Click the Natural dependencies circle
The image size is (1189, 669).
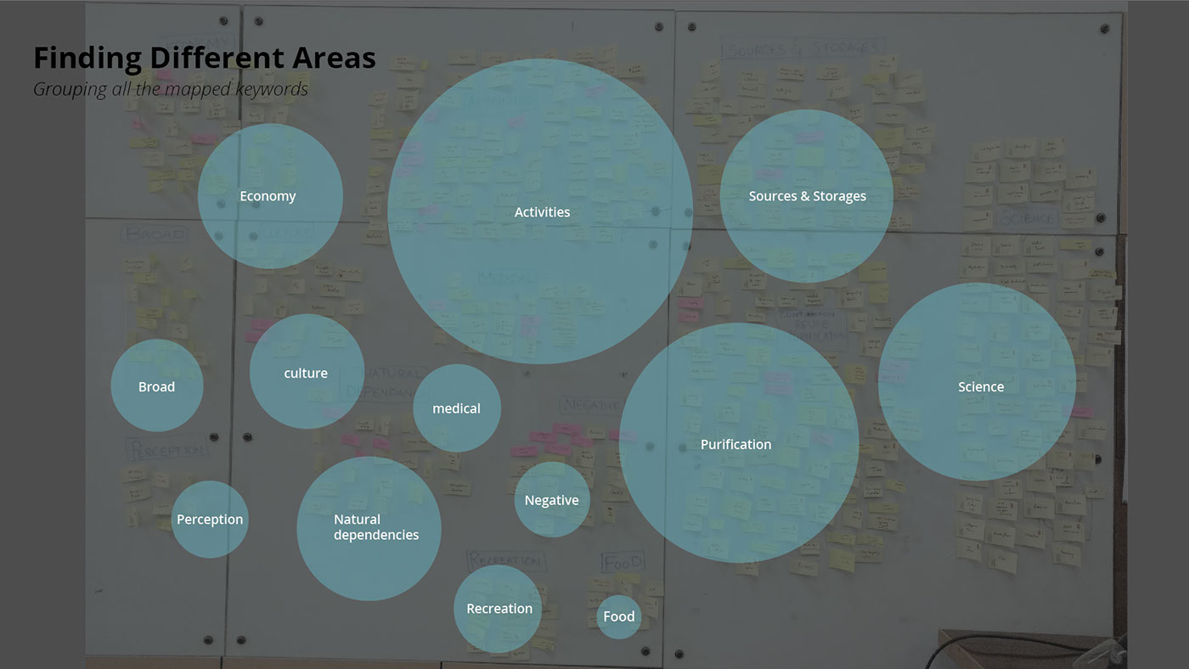[369, 529]
